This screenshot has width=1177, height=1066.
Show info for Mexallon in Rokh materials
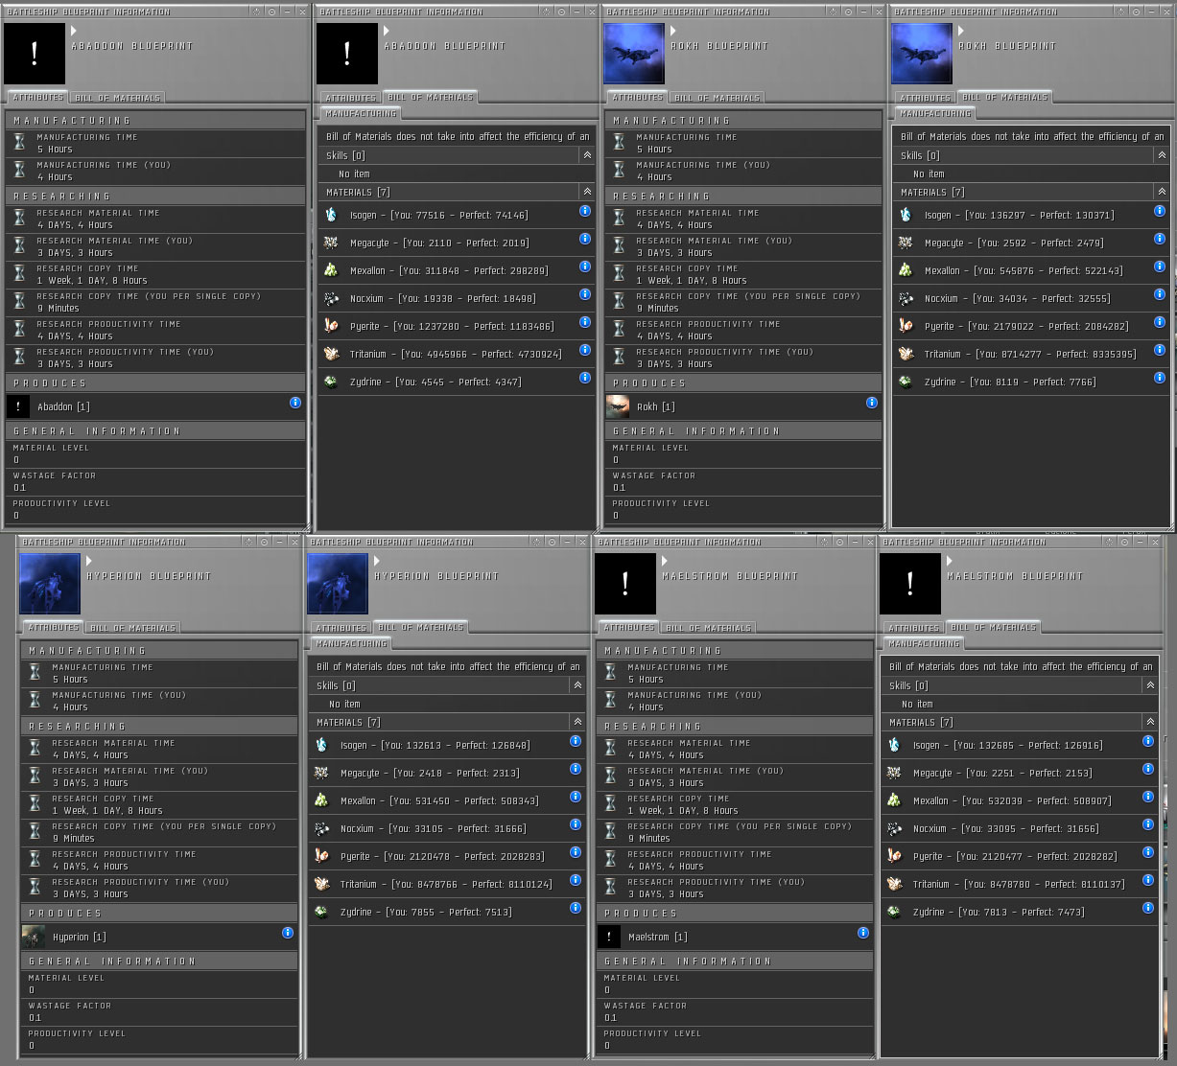click(x=1159, y=266)
